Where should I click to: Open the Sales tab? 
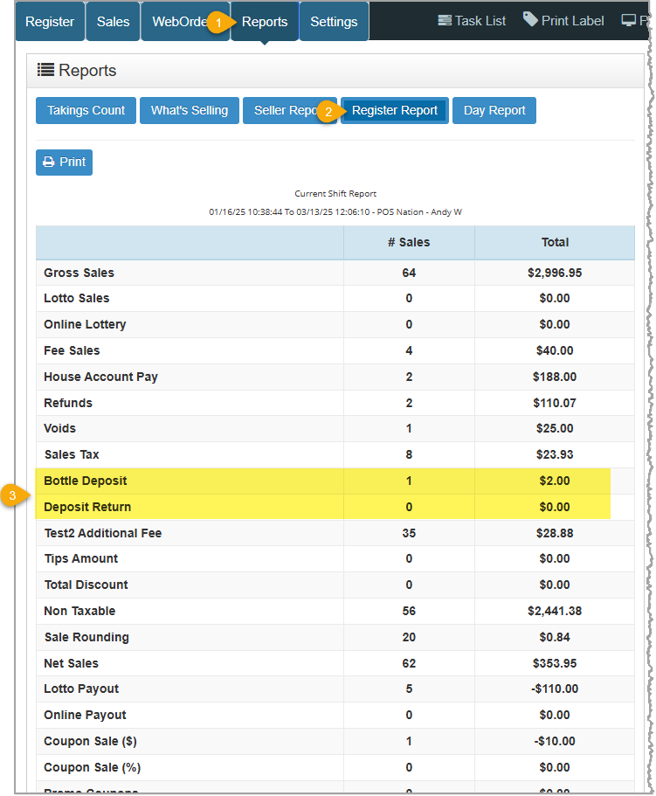click(x=113, y=20)
